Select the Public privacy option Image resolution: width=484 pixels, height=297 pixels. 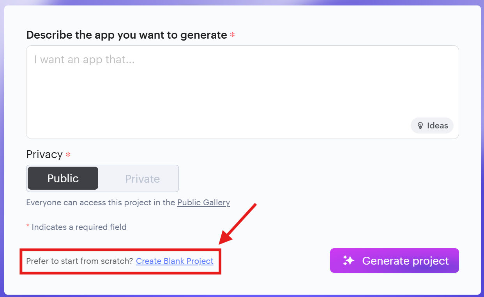click(63, 178)
